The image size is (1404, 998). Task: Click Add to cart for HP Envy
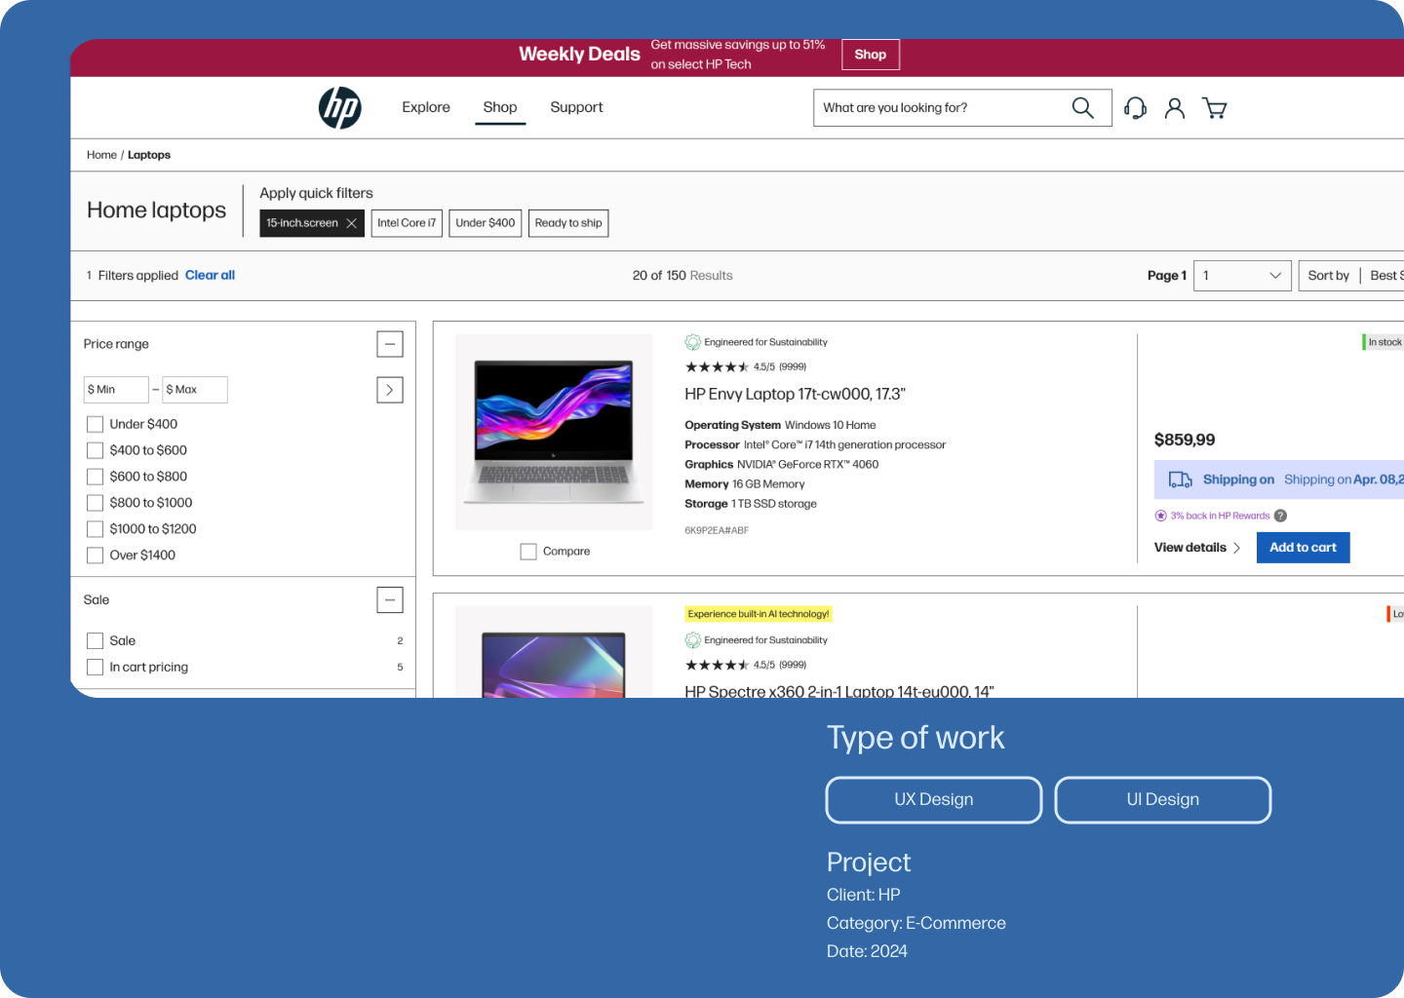(x=1303, y=548)
